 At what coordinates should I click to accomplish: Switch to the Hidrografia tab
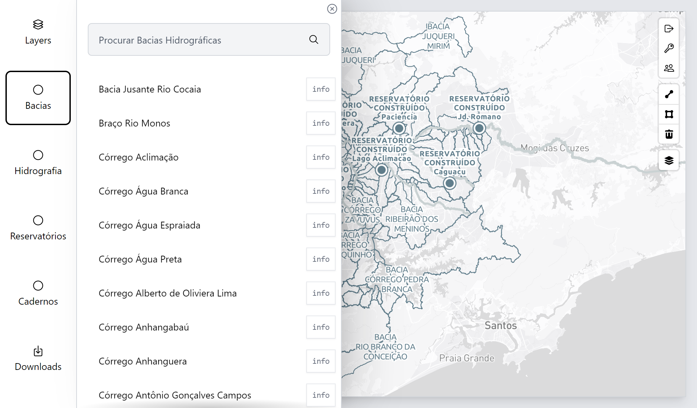point(38,163)
